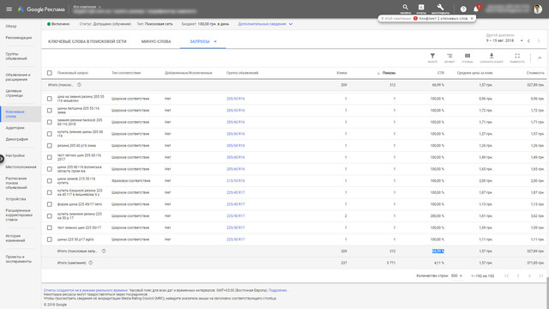Image resolution: width=549 pixels, height=309 pixels.
Task: Switch to Ключевые слова в поисковой сети tab
Action: coord(87,41)
